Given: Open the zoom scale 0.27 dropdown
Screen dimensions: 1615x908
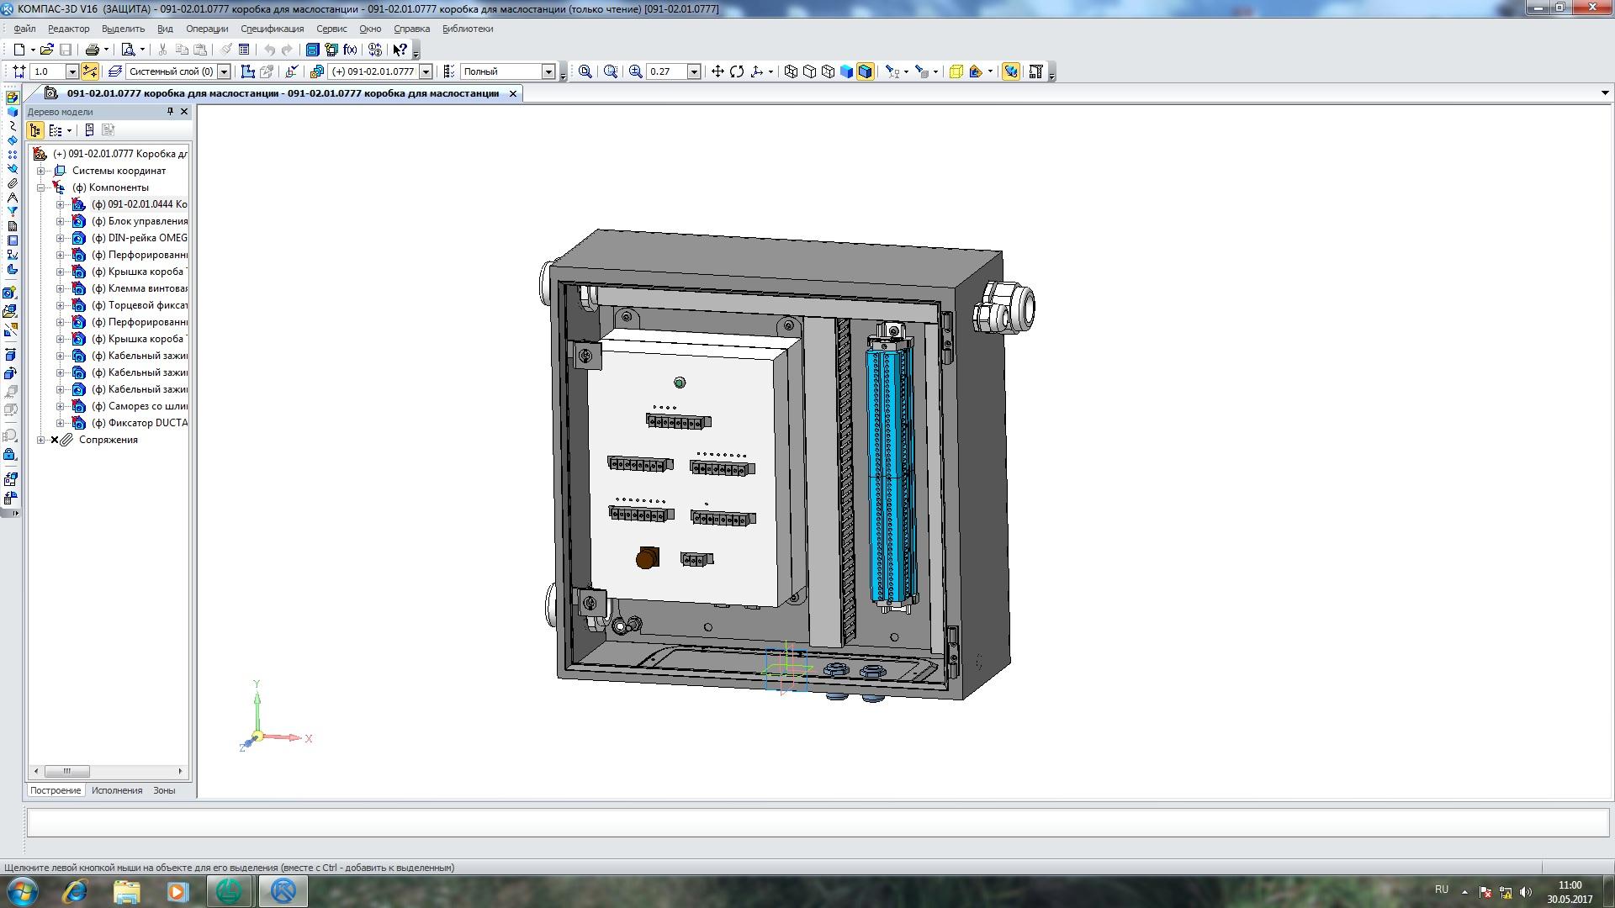Looking at the screenshot, I should [694, 71].
